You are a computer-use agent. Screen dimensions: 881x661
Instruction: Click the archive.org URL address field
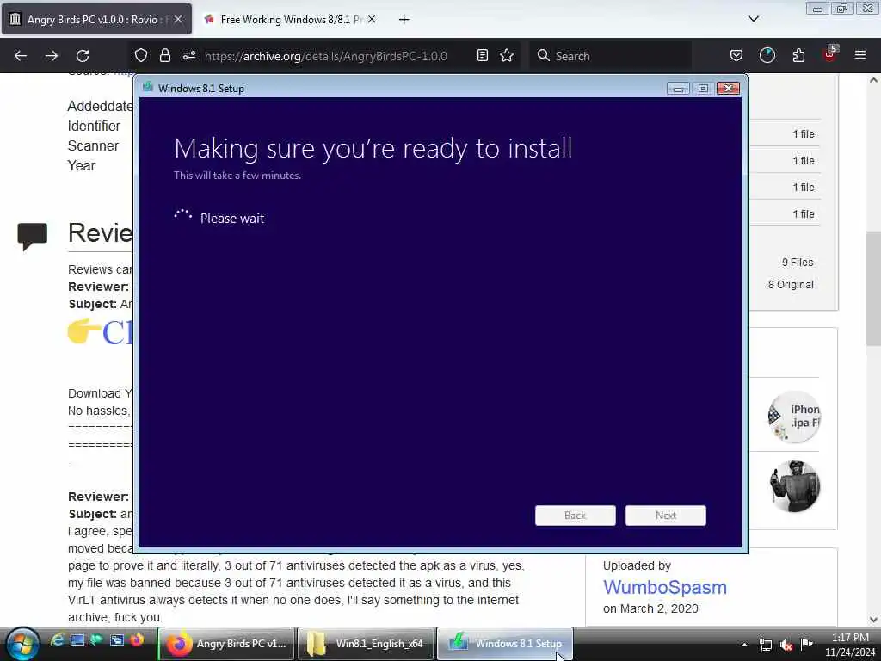(326, 56)
